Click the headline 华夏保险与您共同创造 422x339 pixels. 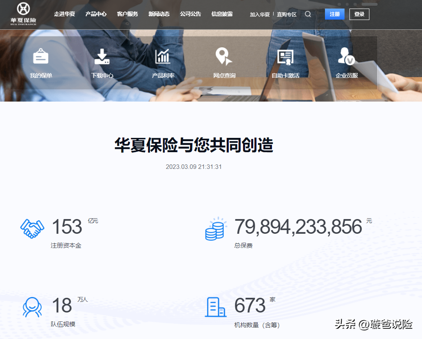pyautogui.click(x=194, y=145)
